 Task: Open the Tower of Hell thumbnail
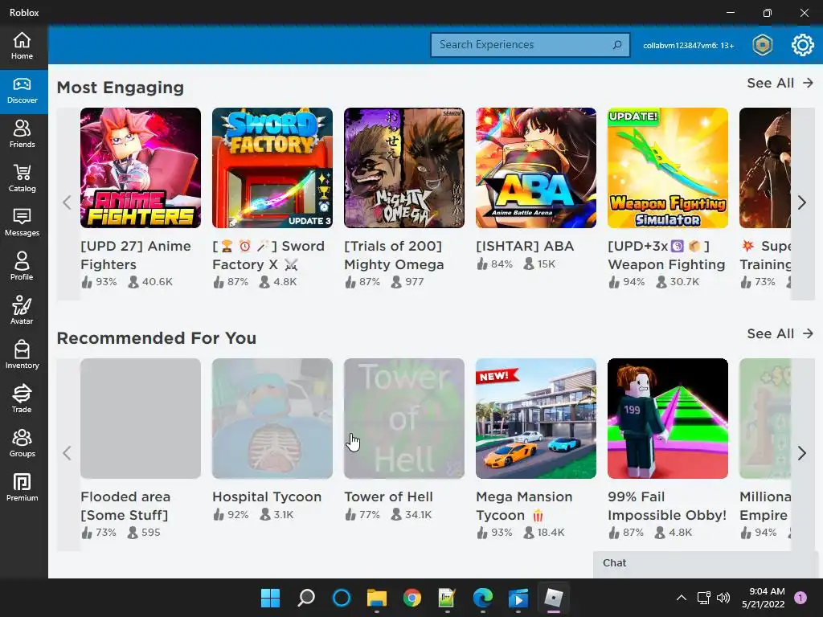pos(404,419)
